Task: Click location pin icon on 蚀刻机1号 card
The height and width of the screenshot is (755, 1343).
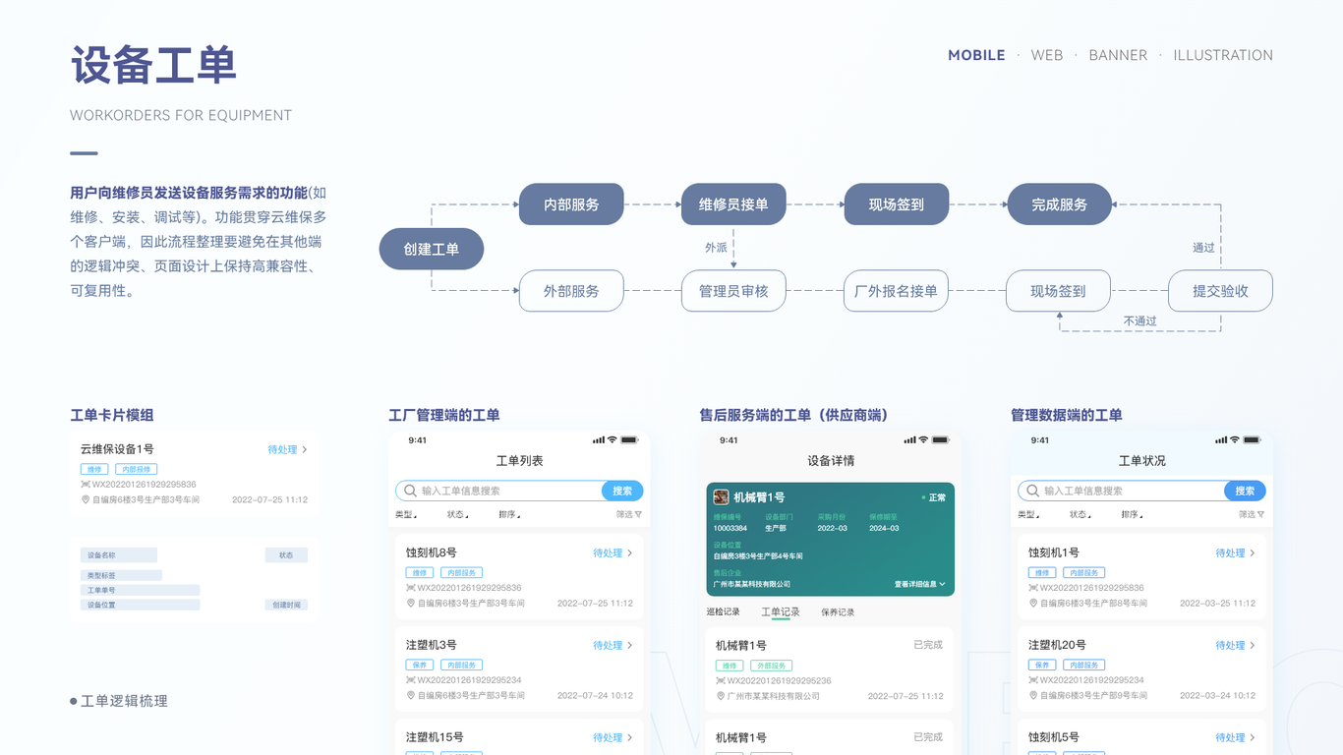Action: (x=1033, y=603)
